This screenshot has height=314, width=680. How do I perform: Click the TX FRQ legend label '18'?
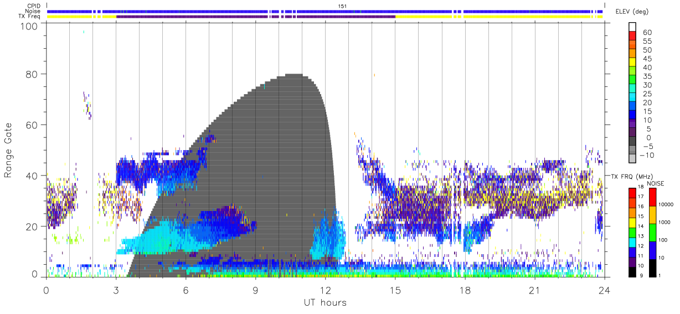pyautogui.click(x=641, y=188)
